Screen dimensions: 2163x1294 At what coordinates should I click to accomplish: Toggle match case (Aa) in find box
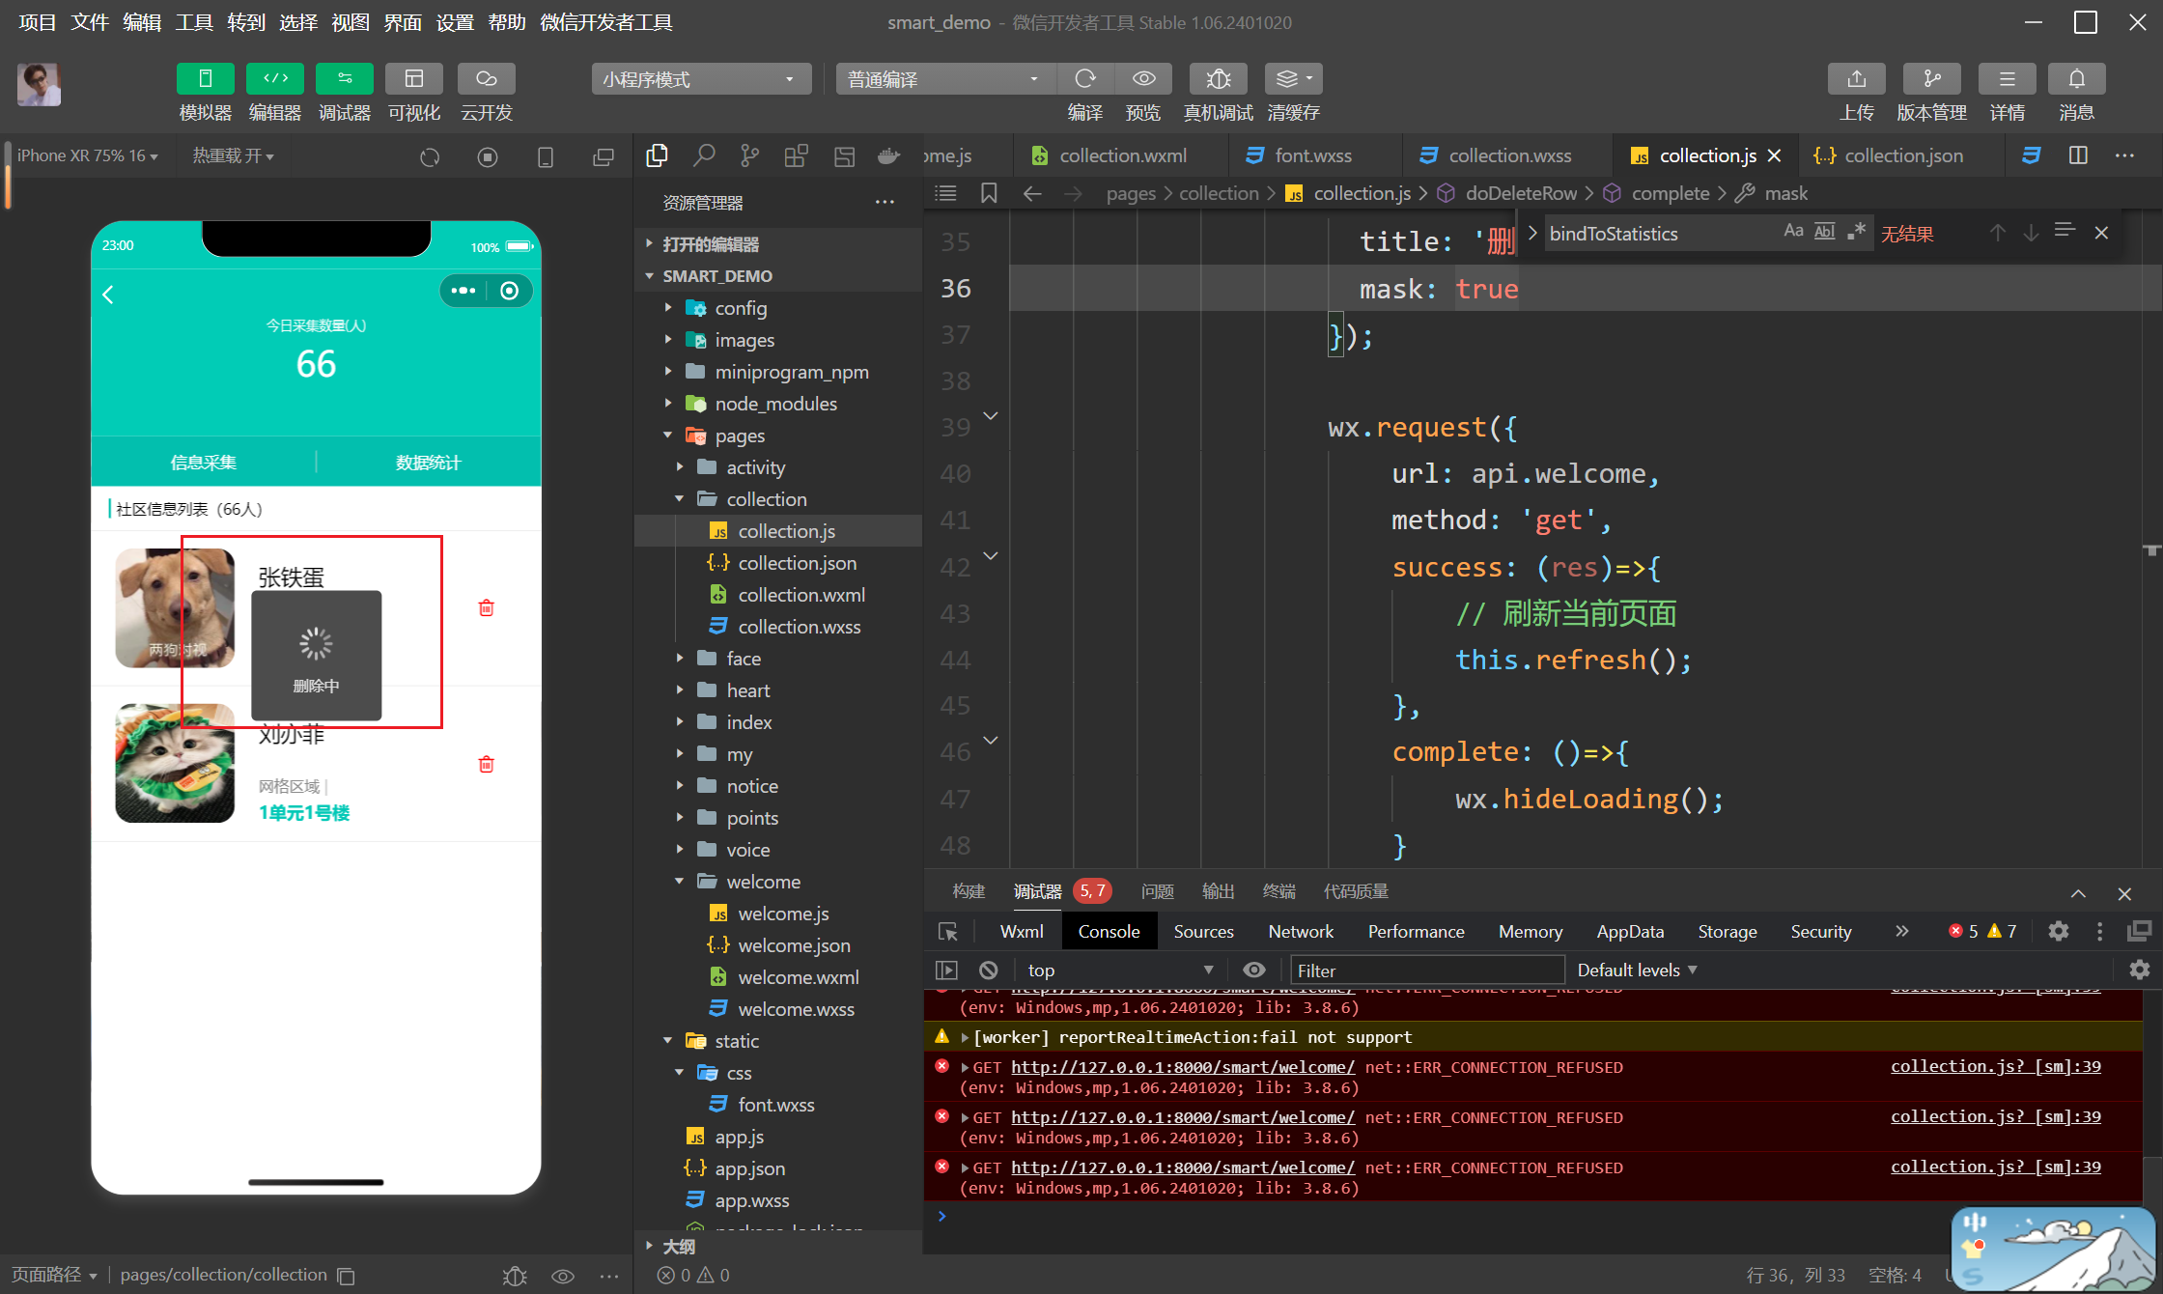click(1793, 232)
